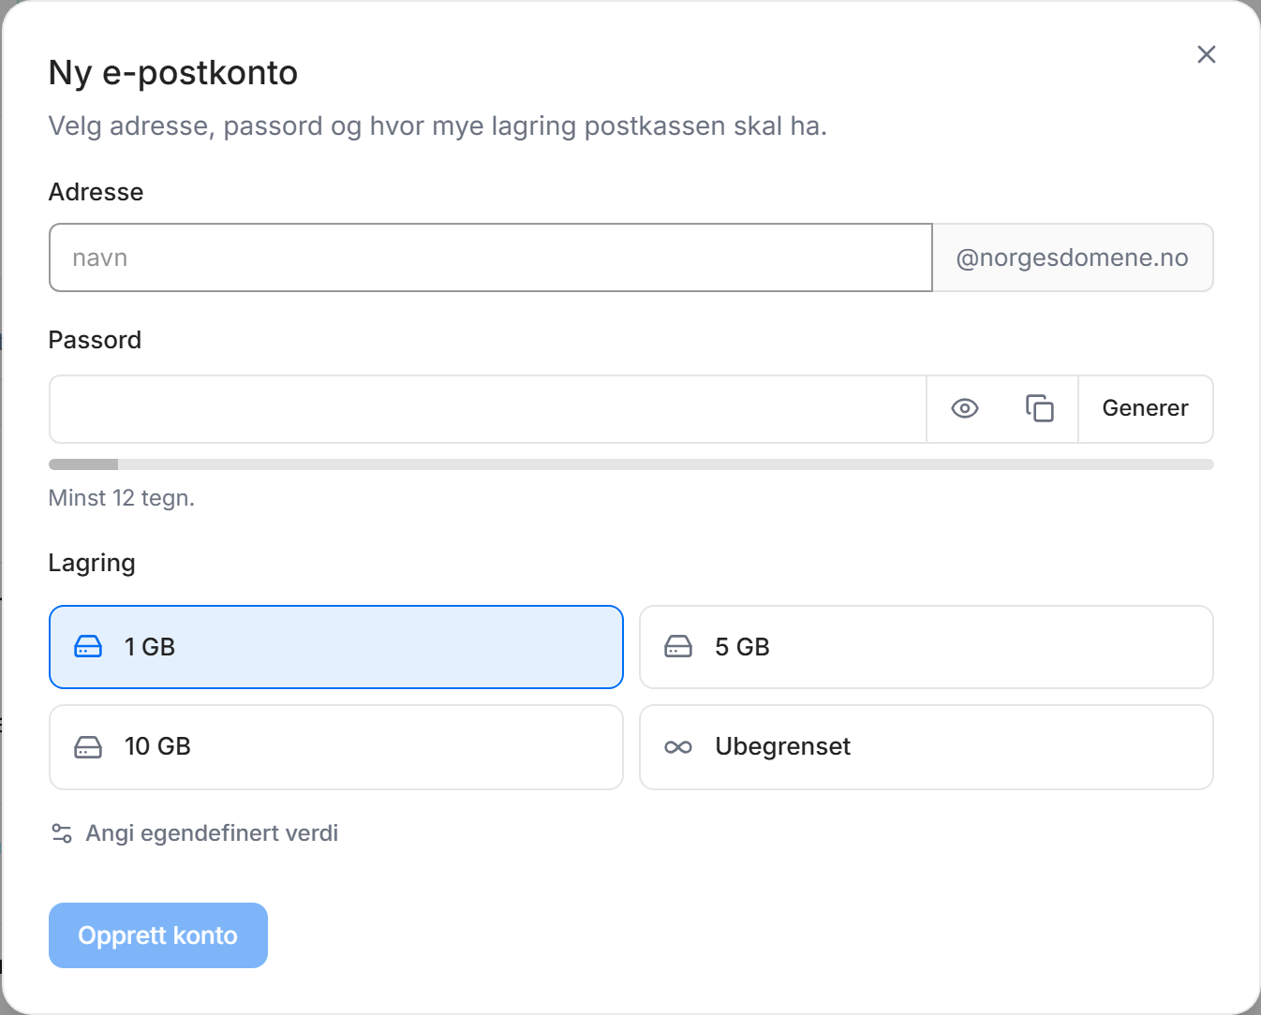The image size is (1261, 1015).
Task: Click the Adresse field label
Action: 96,192
